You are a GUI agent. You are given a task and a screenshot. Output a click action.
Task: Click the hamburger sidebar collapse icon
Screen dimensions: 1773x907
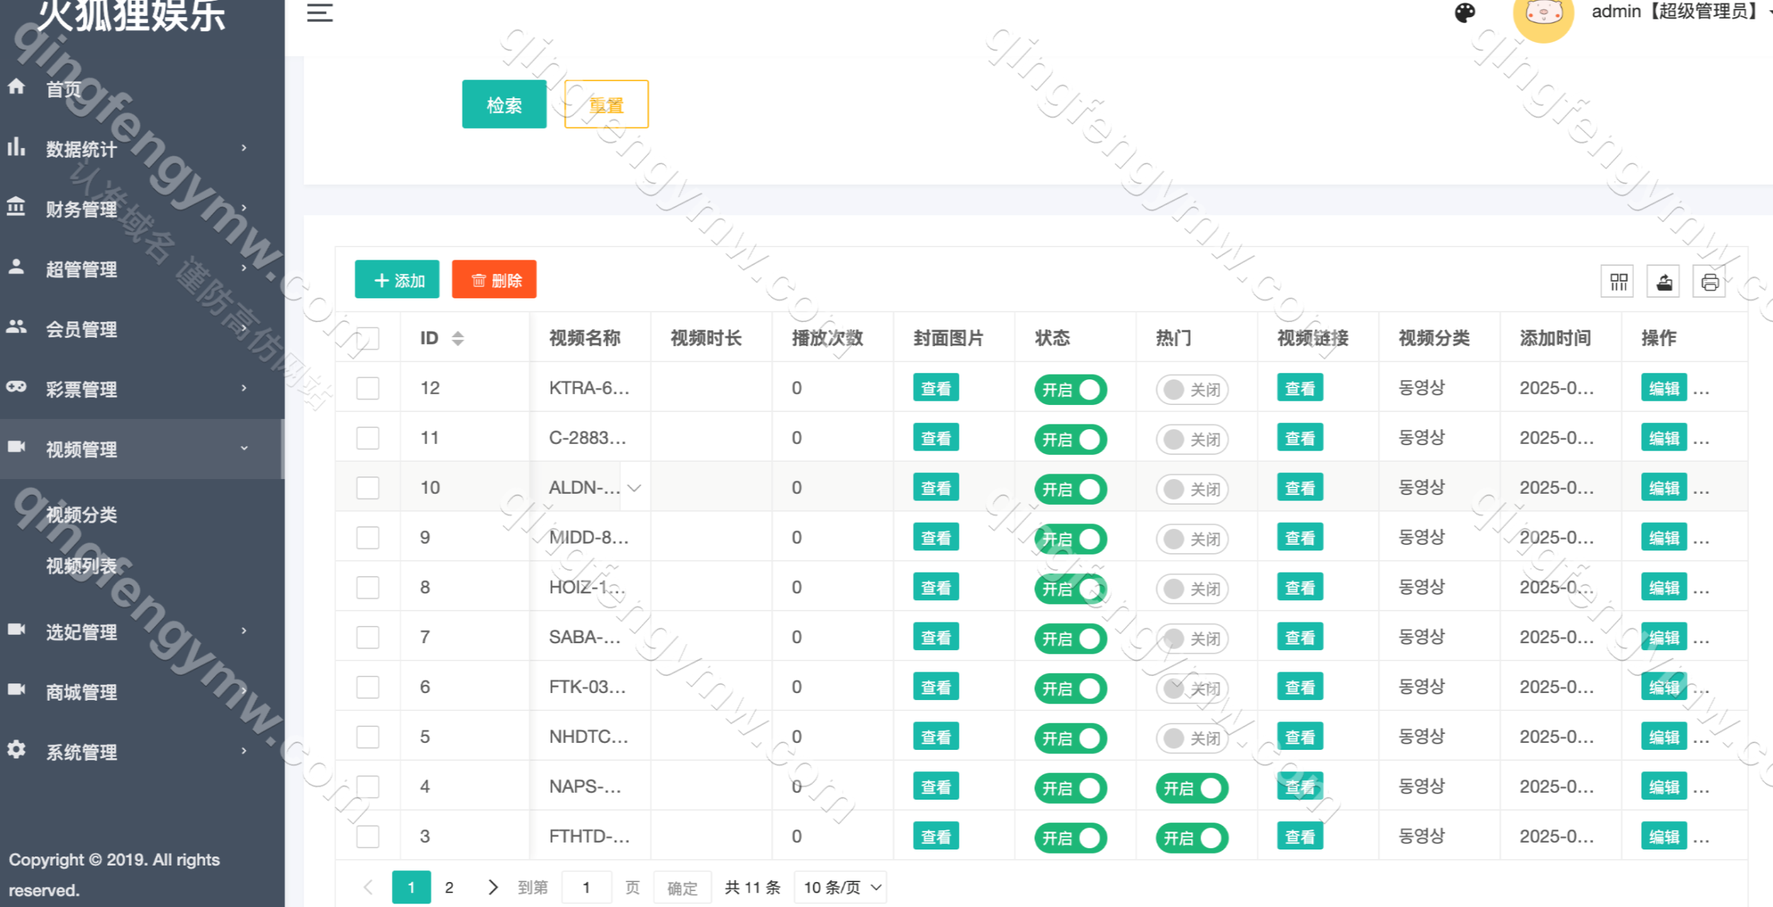pos(319,12)
